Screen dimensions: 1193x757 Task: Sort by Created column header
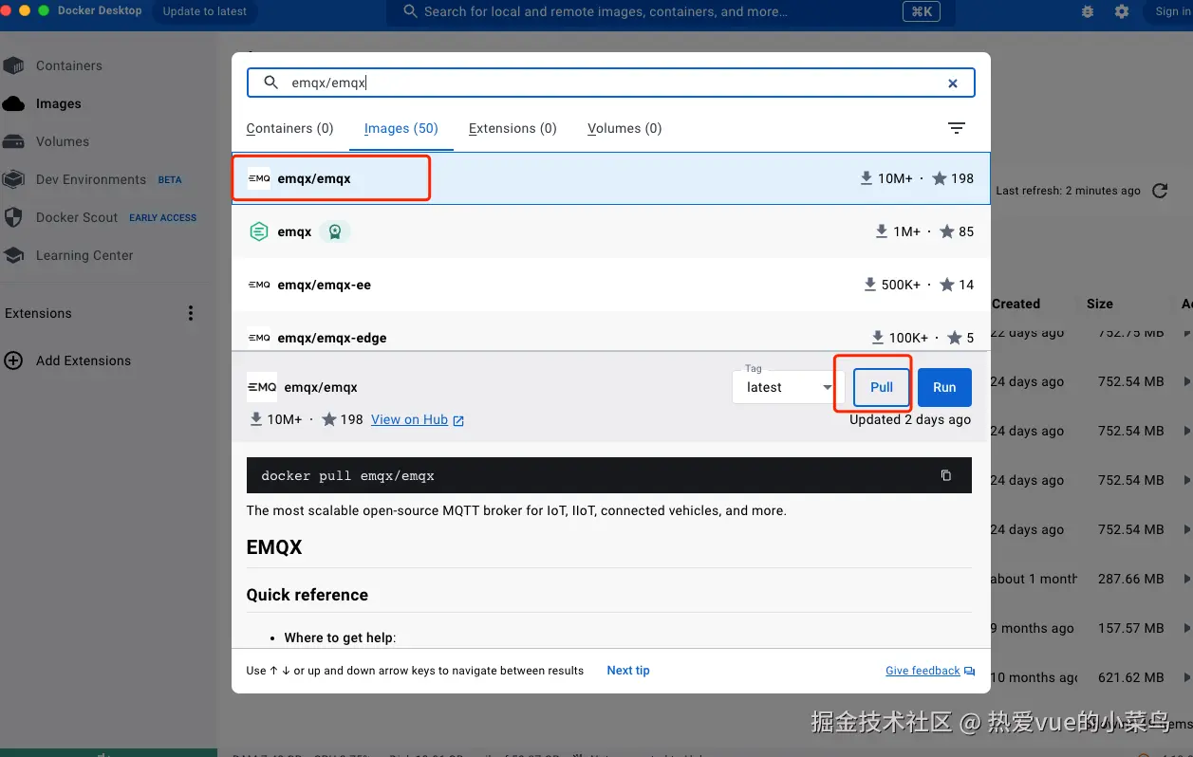1016,304
